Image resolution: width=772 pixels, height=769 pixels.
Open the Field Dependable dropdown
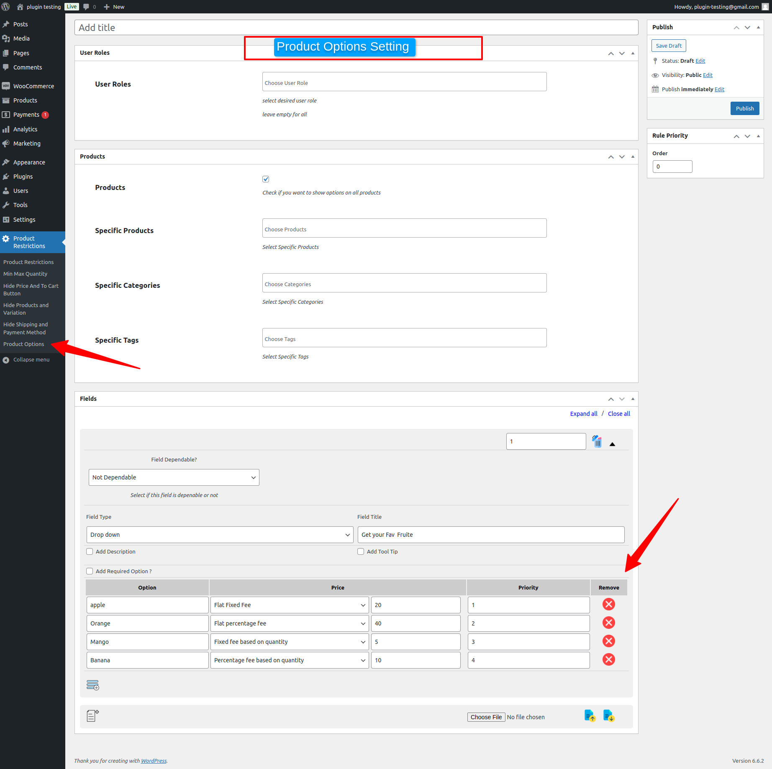tap(174, 477)
